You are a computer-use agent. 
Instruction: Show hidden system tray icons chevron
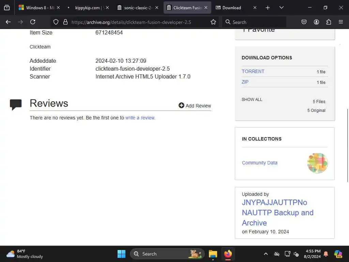pyautogui.click(x=266, y=254)
